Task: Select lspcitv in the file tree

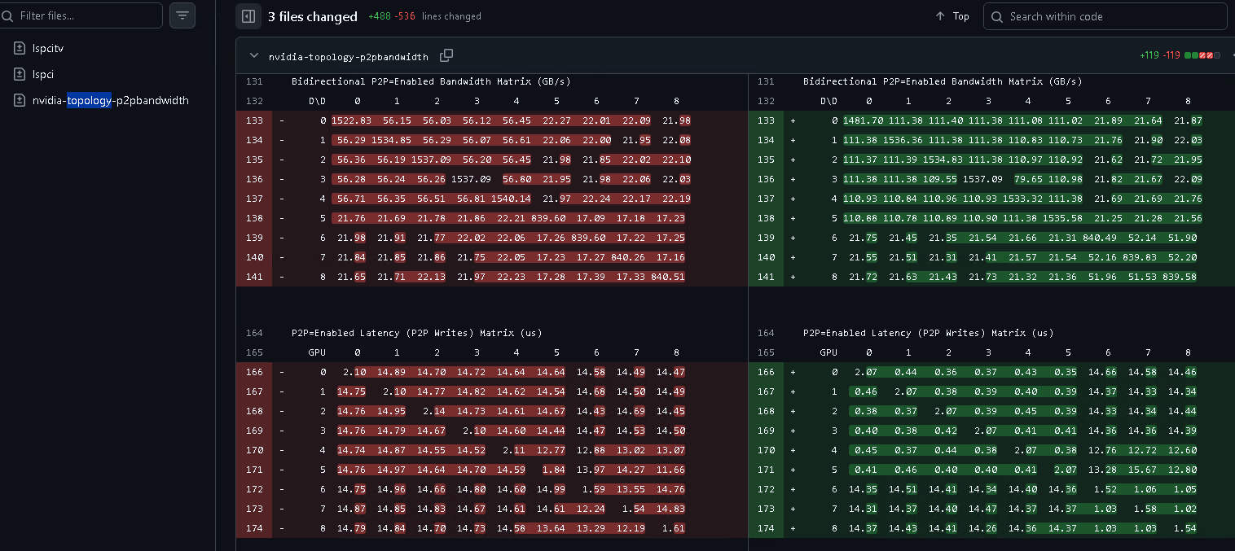Action: 48,48
